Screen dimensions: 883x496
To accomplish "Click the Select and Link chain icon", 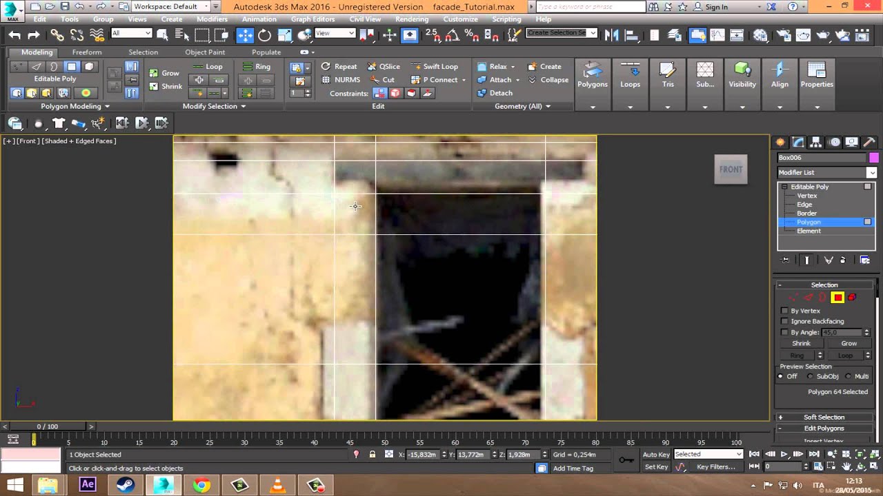I will pyautogui.click(x=57, y=35).
